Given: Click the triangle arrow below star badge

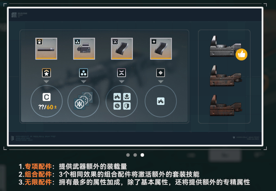Looking at the screenshot, I should (x=46, y=82).
